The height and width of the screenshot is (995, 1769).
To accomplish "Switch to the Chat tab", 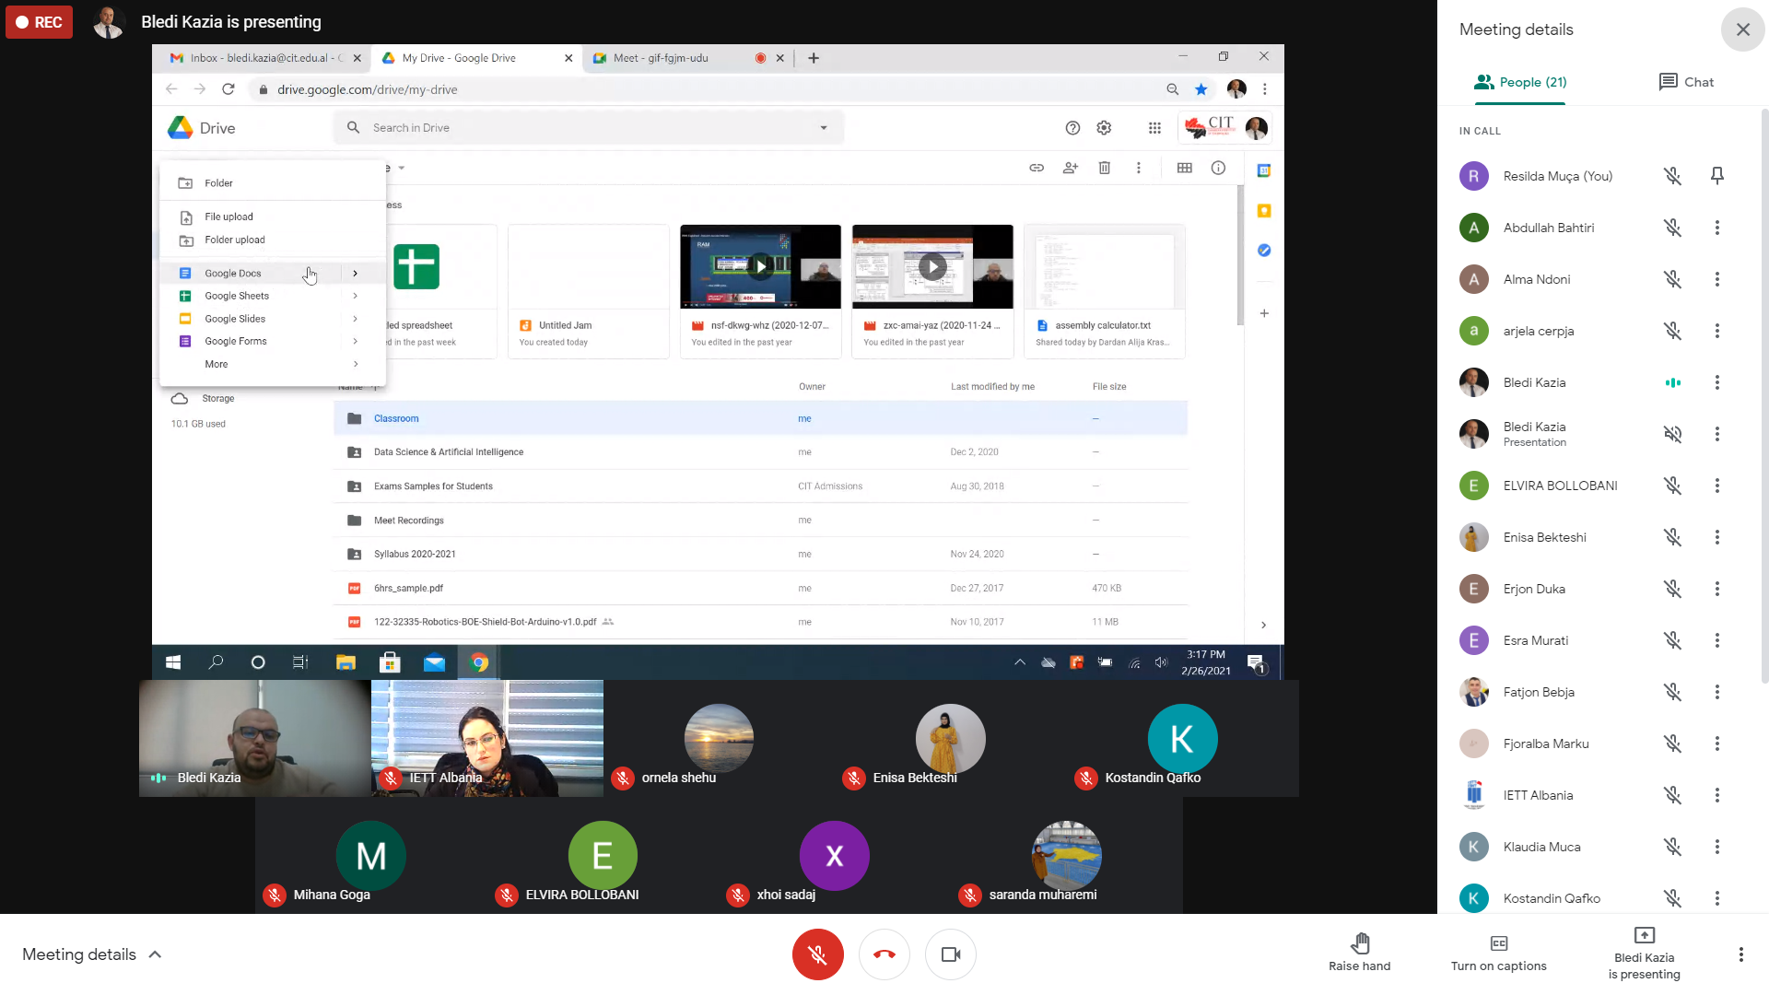I will 1686,82.
